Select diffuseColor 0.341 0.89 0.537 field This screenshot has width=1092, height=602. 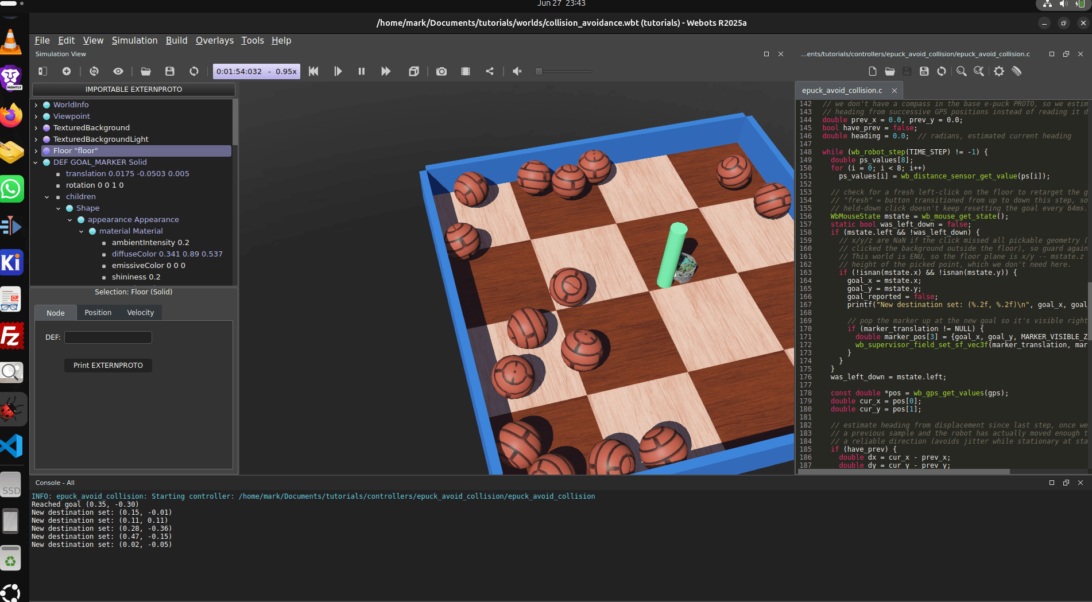tap(167, 254)
